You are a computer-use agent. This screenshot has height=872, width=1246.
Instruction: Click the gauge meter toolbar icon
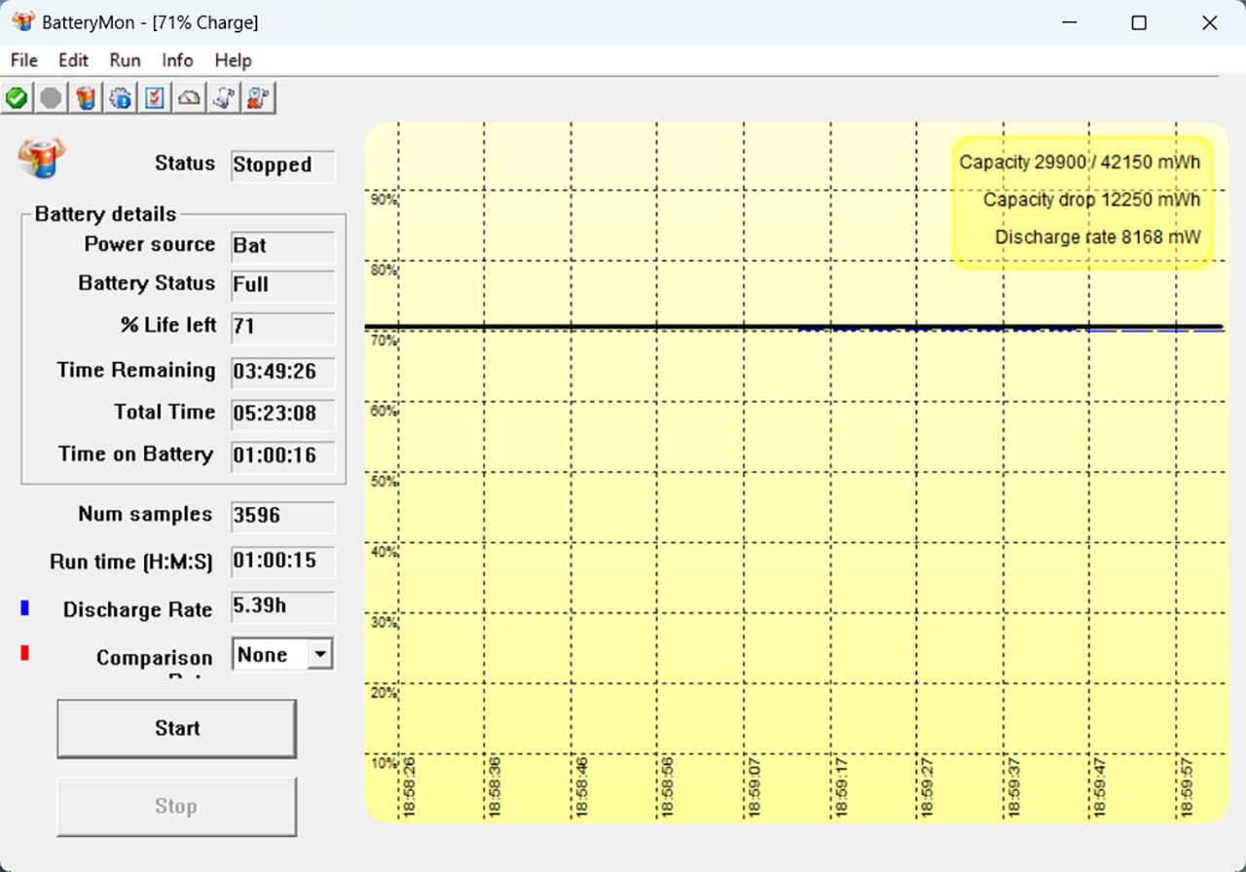tap(190, 97)
